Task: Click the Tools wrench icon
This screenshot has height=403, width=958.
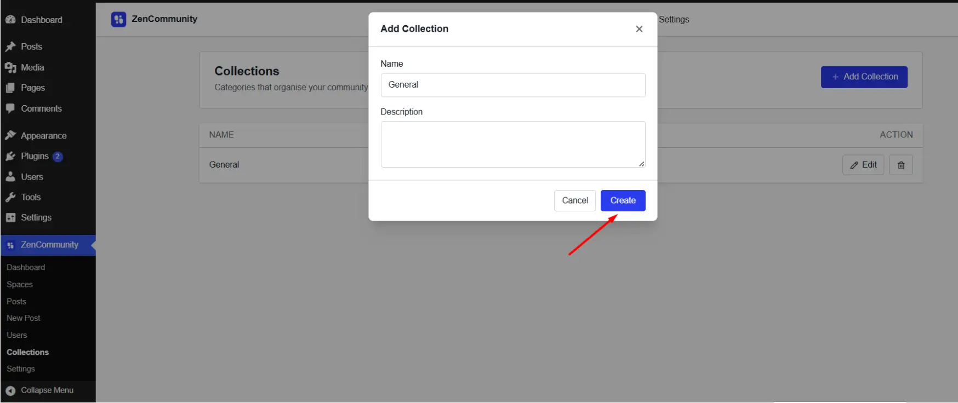Action: [x=10, y=197]
